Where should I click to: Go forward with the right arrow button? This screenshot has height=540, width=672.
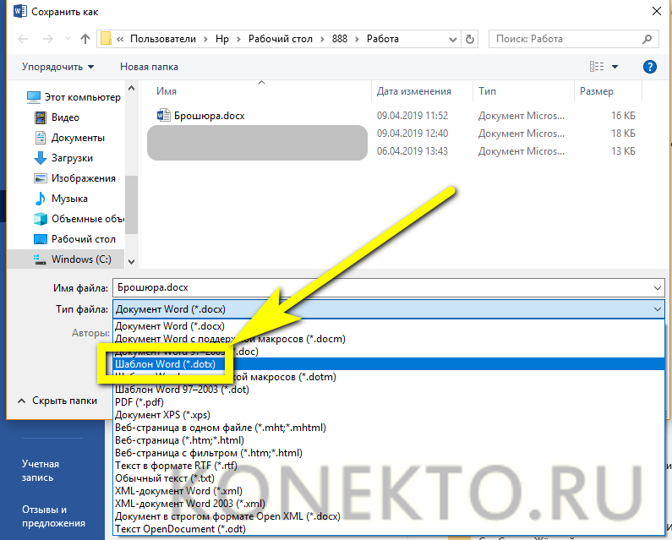click(x=47, y=39)
